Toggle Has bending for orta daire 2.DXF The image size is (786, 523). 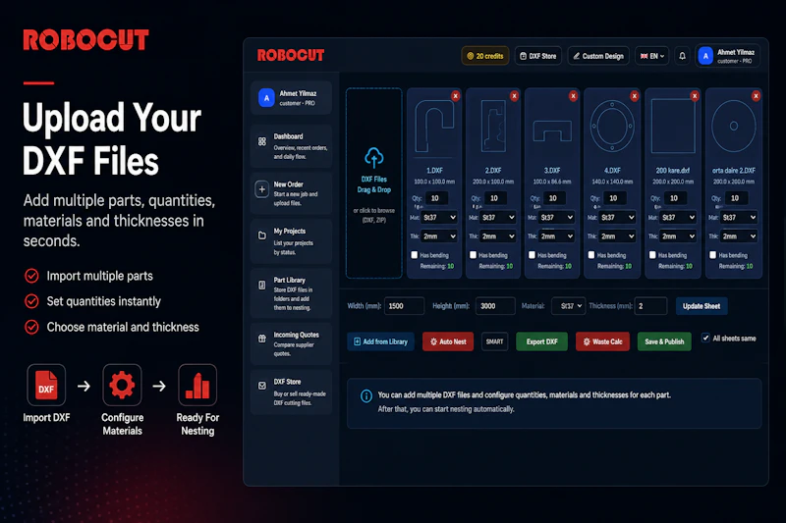(713, 255)
